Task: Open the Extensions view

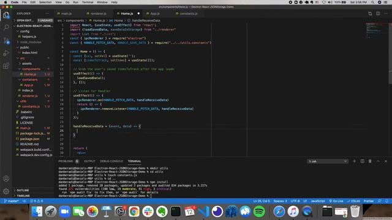Action: [x=6, y=65]
